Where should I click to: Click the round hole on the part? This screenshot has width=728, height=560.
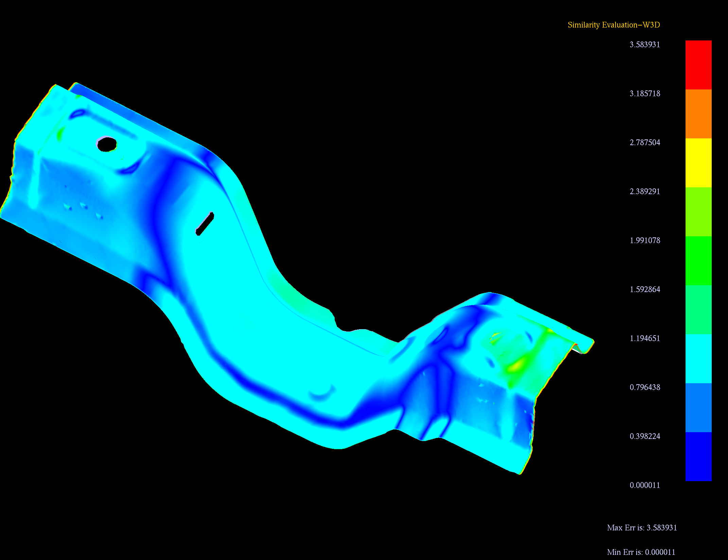[107, 144]
